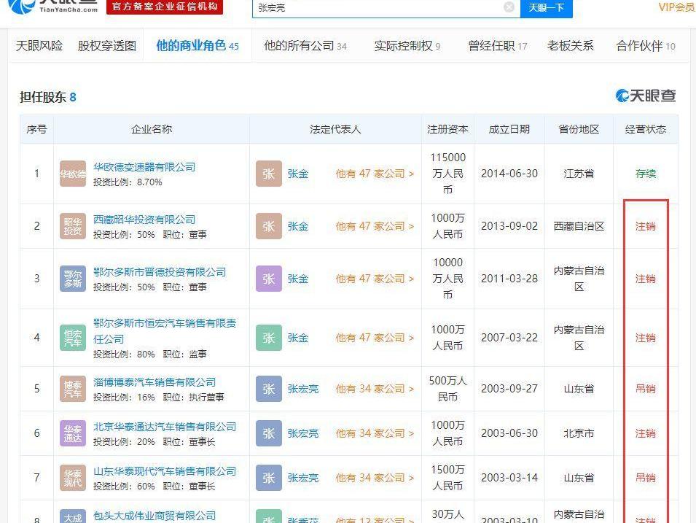Click the 华泰通达 company logo icon

[73, 433]
